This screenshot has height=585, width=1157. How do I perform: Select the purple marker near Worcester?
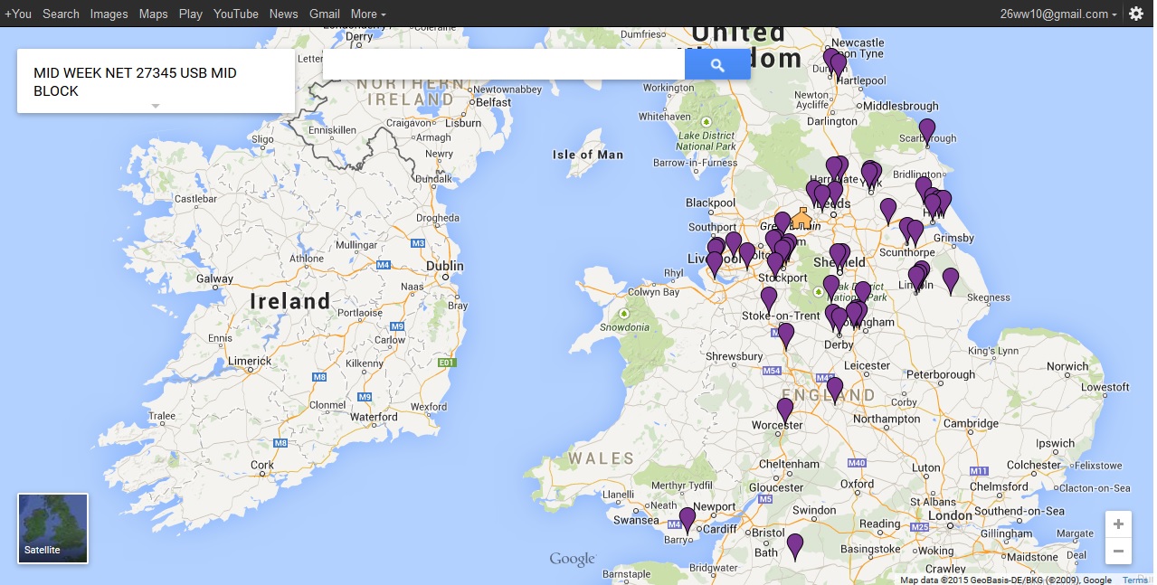(785, 411)
